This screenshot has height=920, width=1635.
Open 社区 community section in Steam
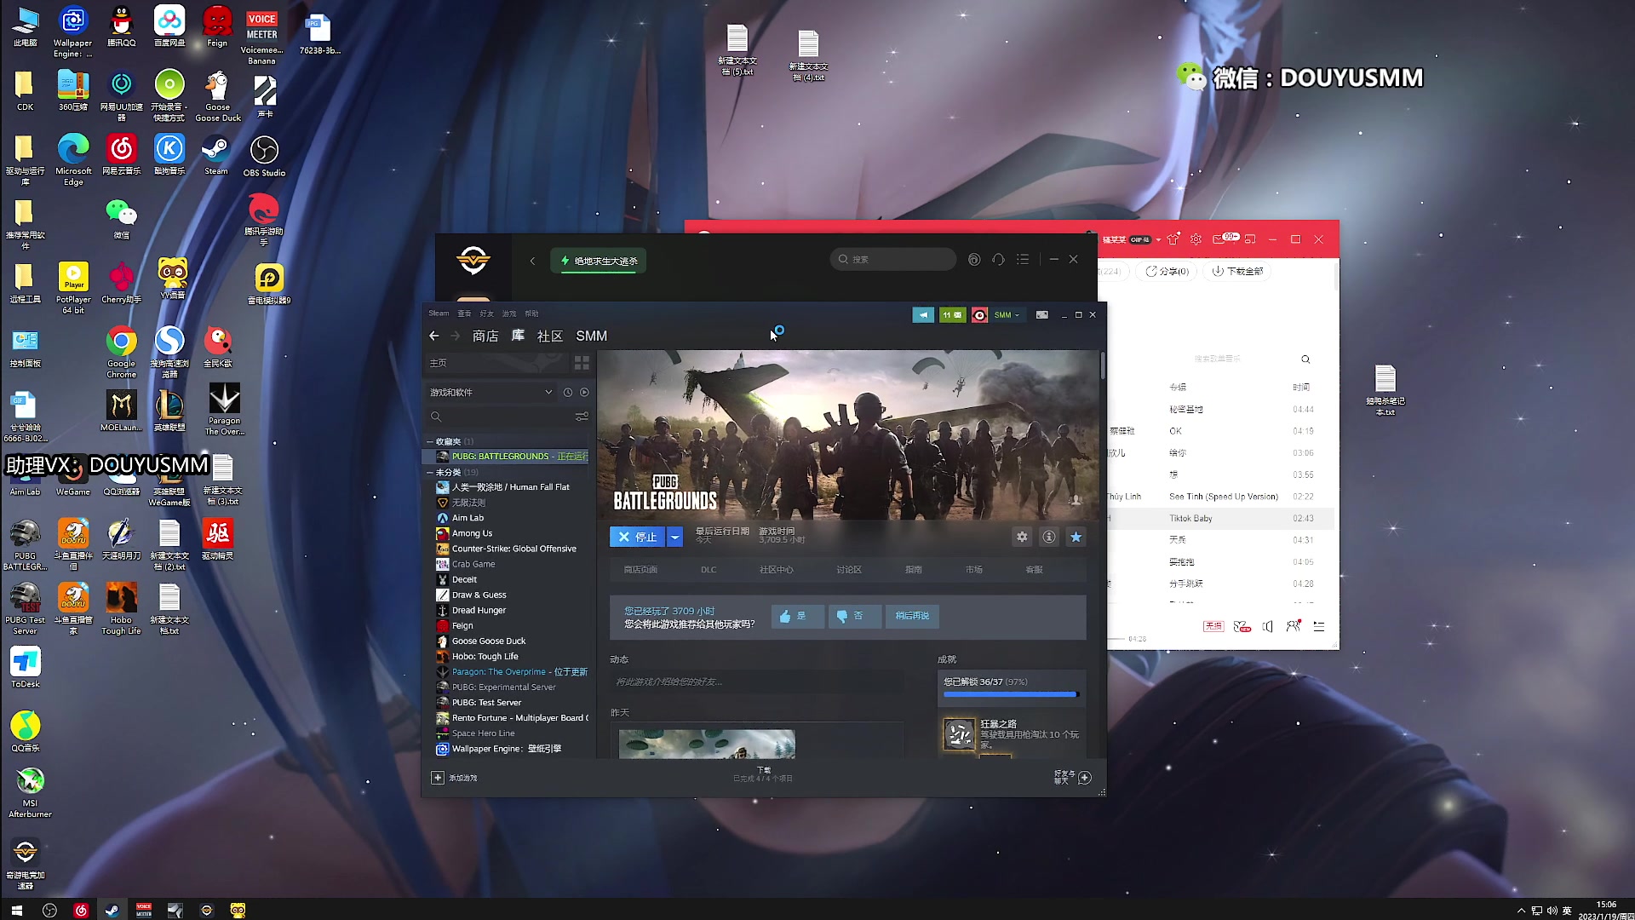pos(550,336)
